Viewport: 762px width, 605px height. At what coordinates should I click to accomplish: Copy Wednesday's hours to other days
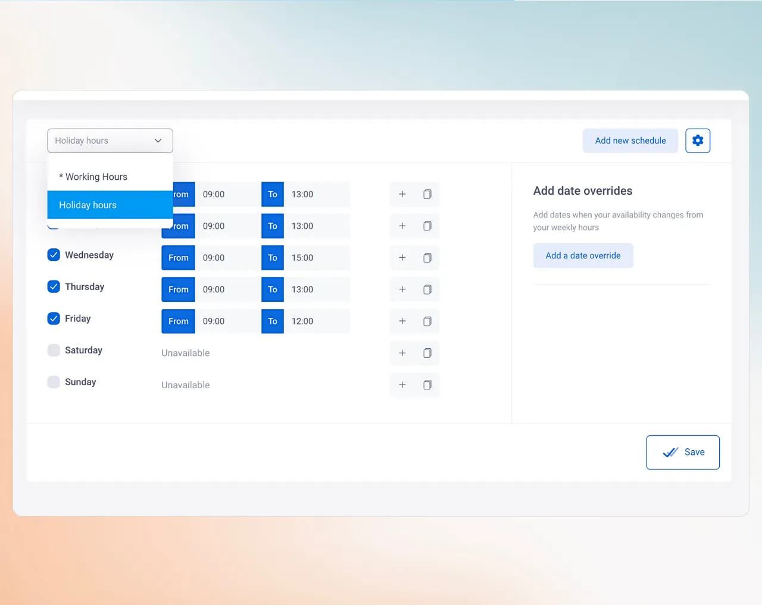pos(427,258)
